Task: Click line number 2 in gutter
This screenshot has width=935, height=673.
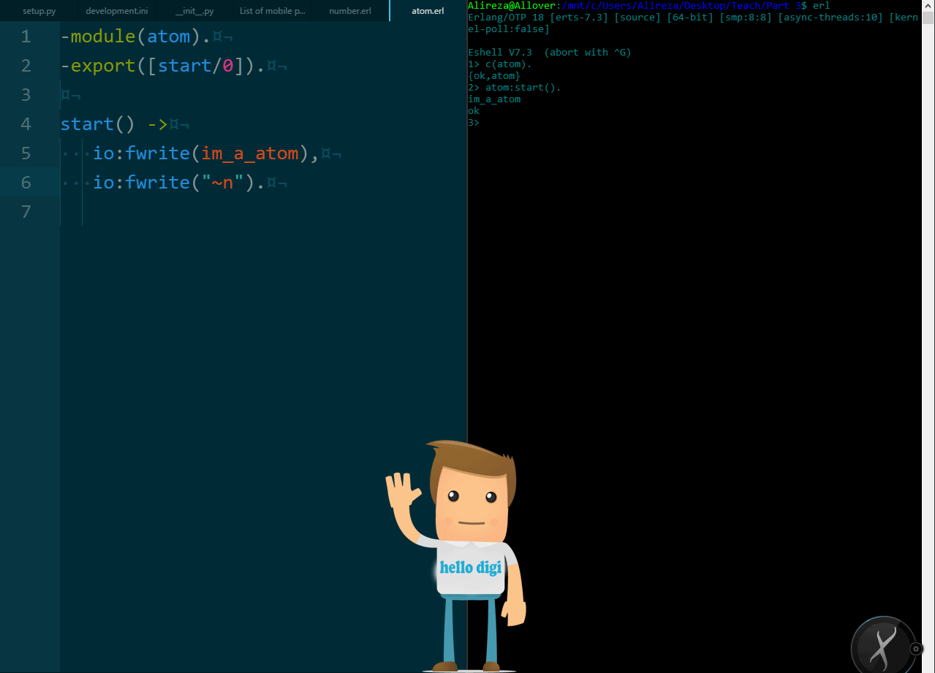Action: click(26, 66)
